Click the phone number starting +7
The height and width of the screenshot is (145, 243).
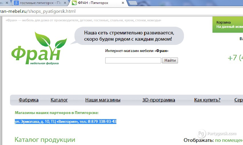tap(235, 58)
